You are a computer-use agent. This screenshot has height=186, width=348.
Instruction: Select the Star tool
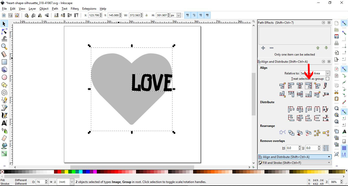pos(4,85)
